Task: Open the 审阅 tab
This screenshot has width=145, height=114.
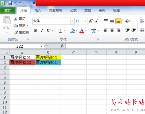Action: (x=102, y=10)
